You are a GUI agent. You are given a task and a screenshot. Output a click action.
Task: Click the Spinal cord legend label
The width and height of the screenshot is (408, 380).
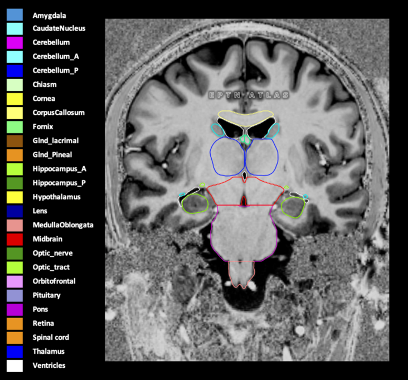51,337
